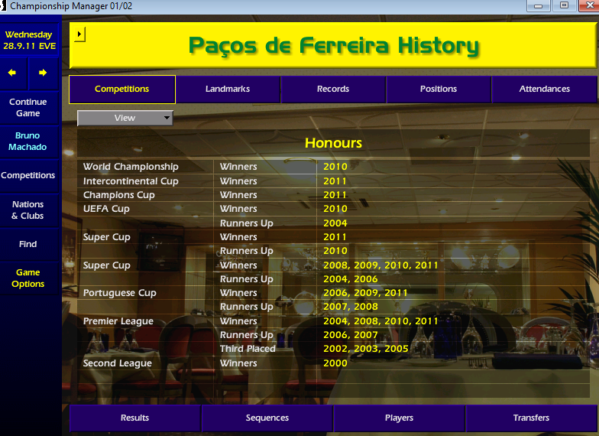Click the small arrow icon in title banner
The width and height of the screenshot is (599, 436).
tap(79, 34)
